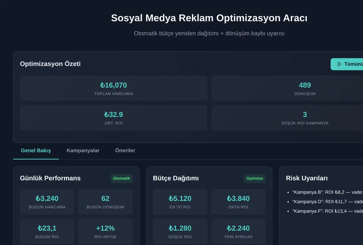The image size is (363, 245).
Task: Click the Düşük ROI ₺1.280 value
Action: click(x=180, y=228)
